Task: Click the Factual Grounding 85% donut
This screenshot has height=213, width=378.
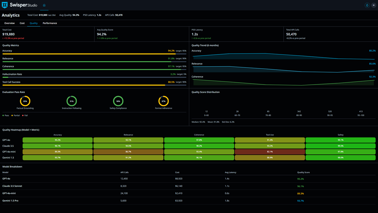Action: point(25,101)
